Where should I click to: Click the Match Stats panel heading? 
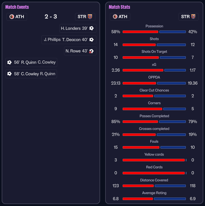click(120, 7)
